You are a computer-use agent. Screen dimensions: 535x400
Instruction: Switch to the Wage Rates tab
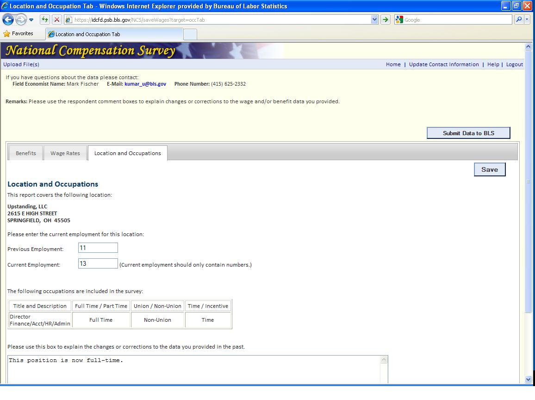(65, 153)
